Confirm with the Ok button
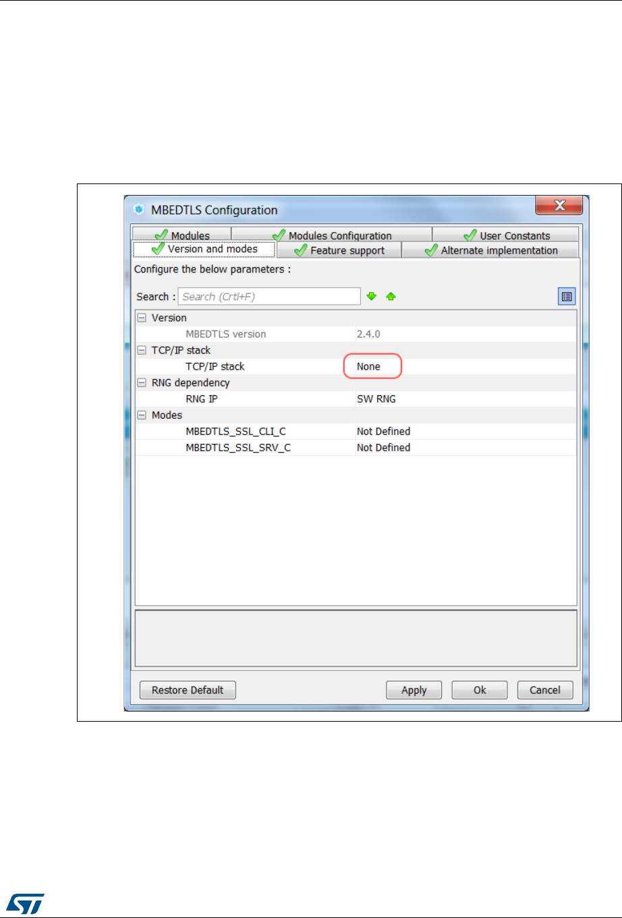 point(480,690)
